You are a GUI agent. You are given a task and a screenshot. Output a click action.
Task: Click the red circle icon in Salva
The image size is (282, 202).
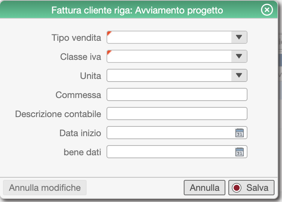coord(237,188)
